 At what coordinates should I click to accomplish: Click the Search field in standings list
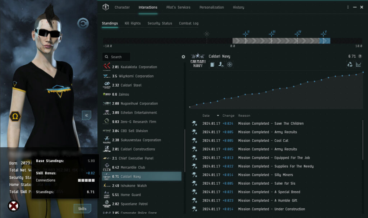(x=116, y=57)
